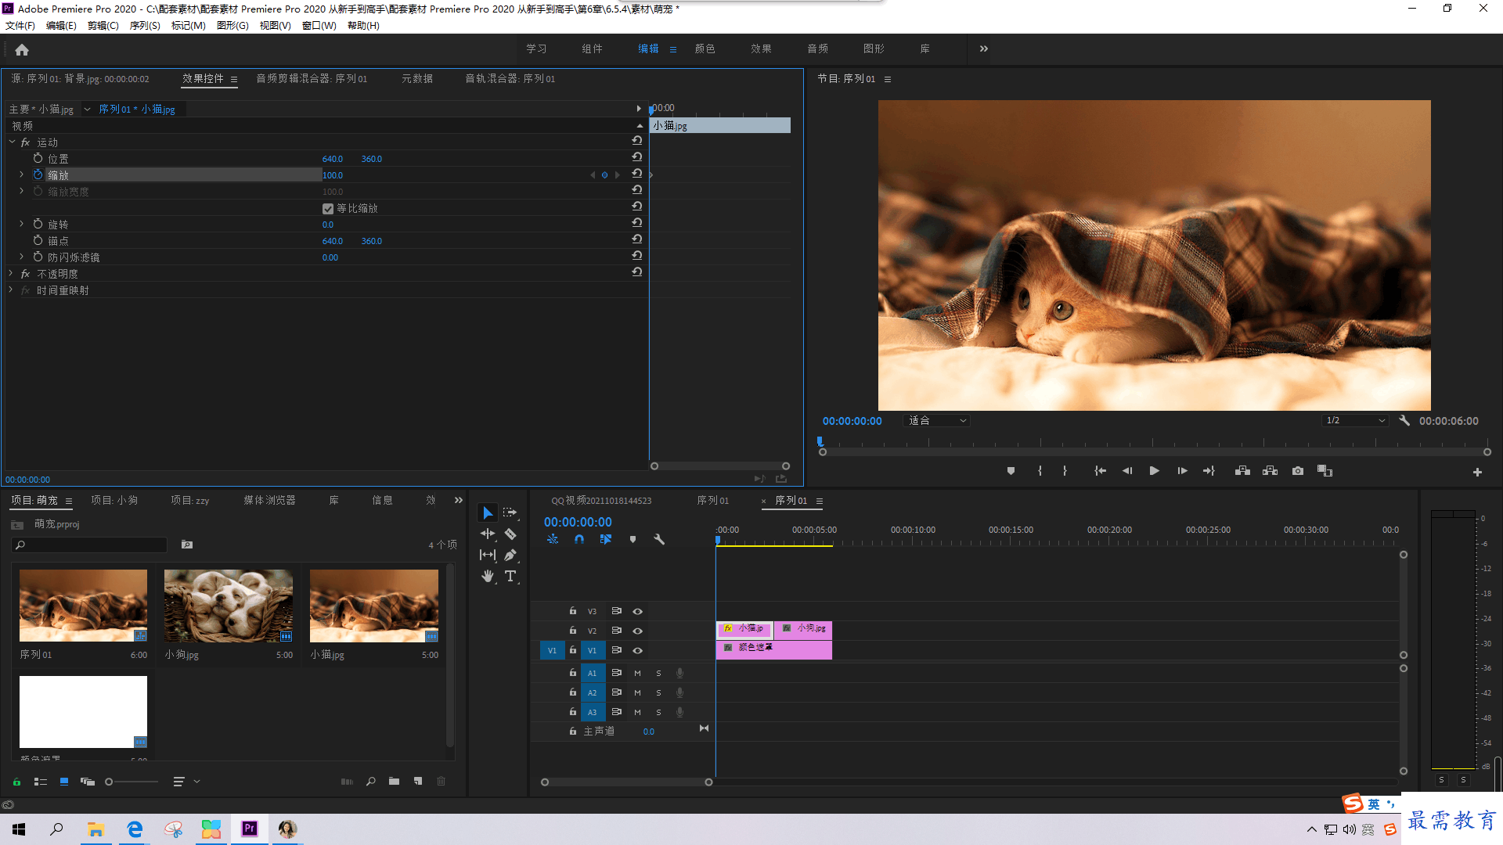Click Mark Out bracket icon

(1065, 471)
